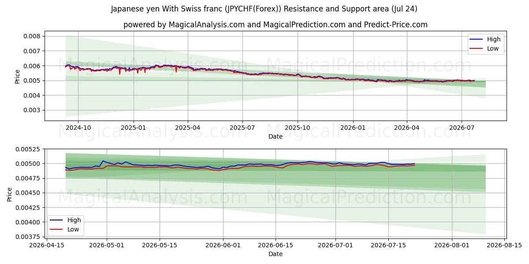Click the 'Price' axis title of the top chart
The height and width of the screenshot is (264, 529).
(x=18, y=76)
